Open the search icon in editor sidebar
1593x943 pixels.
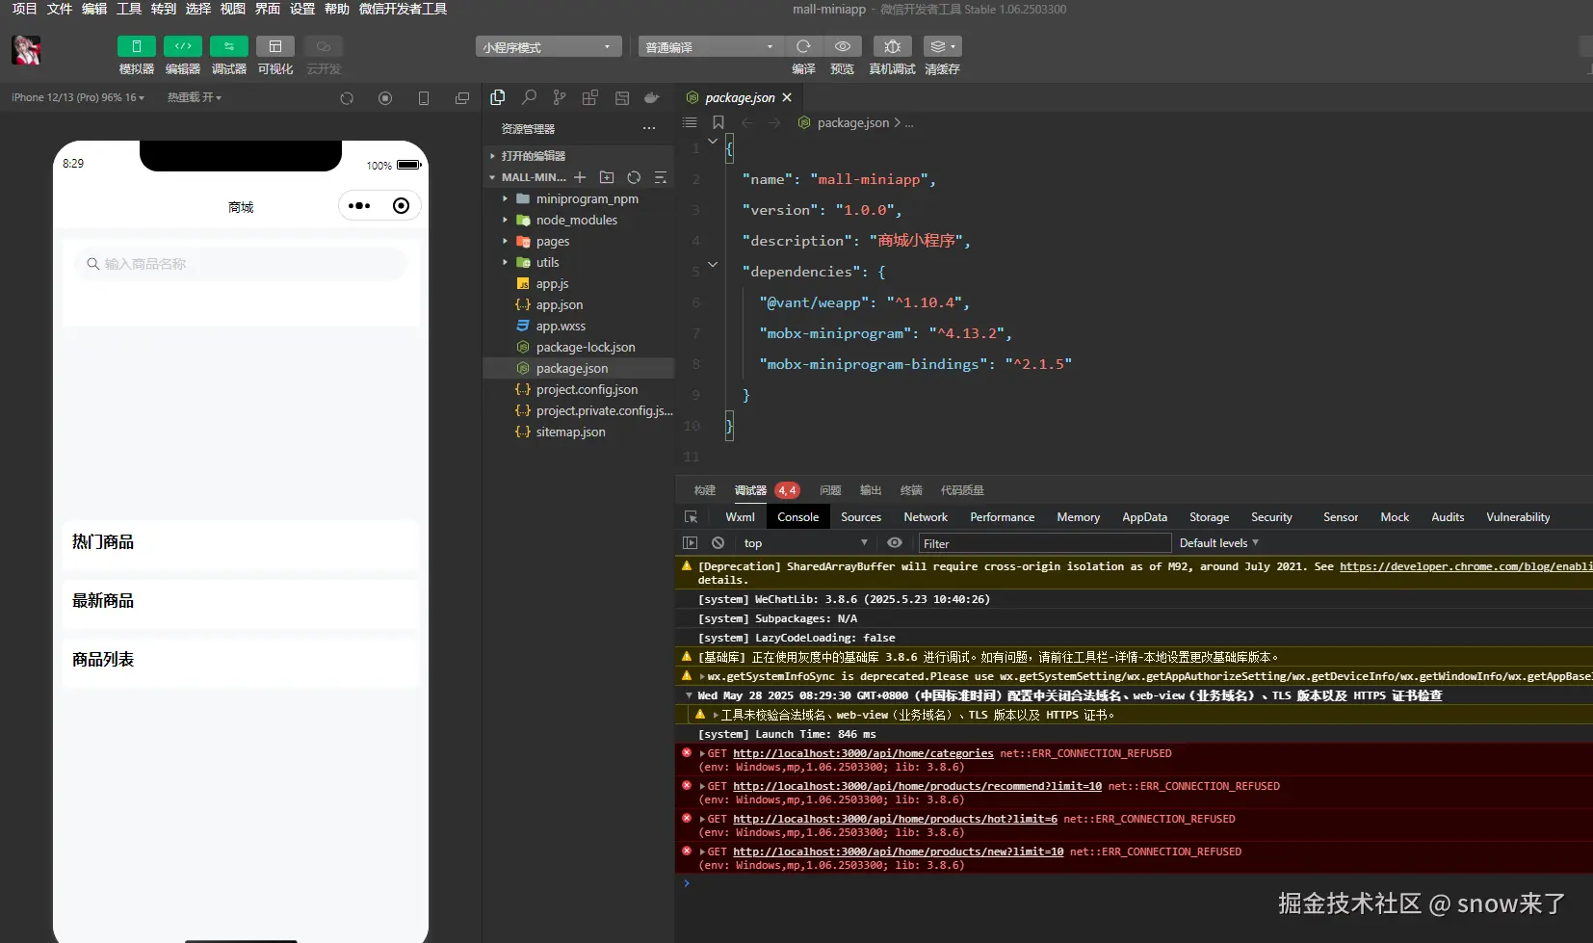coord(529,97)
